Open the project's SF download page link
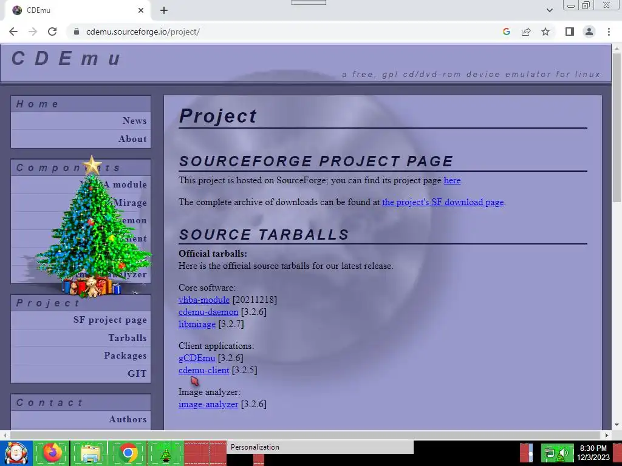622x466 pixels. pyautogui.click(x=443, y=202)
